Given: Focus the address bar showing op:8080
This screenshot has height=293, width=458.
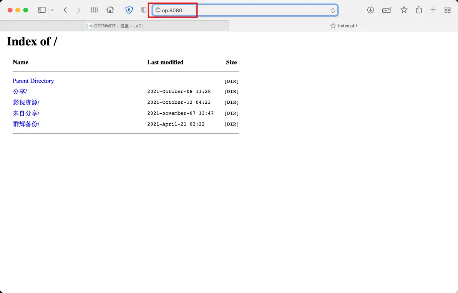Looking at the screenshot, I should (245, 10).
